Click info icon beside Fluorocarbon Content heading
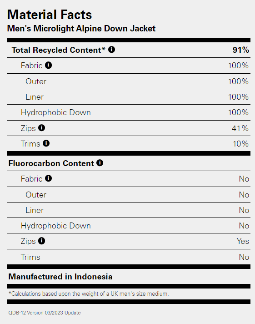The width and height of the screenshot is (255, 324). tap(100, 163)
